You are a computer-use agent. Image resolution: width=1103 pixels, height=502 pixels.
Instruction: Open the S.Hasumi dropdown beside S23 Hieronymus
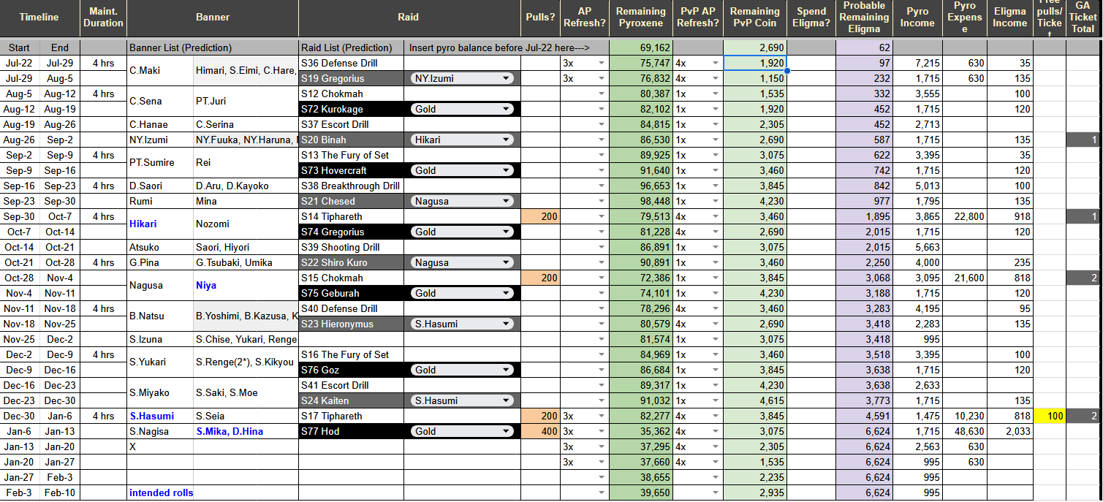[461, 324]
